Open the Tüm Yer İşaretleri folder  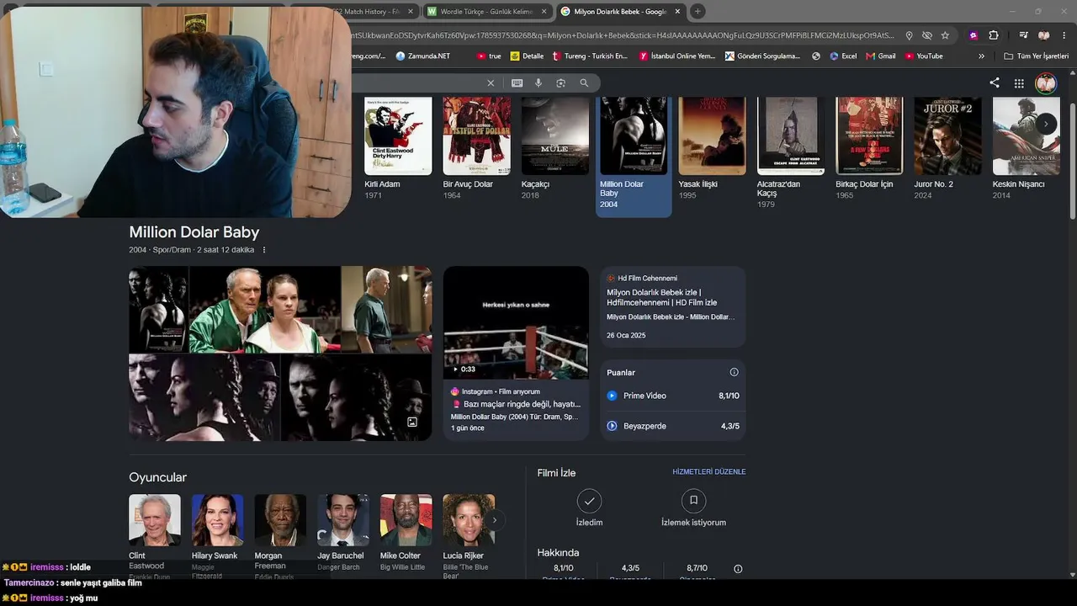(x=1036, y=56)
